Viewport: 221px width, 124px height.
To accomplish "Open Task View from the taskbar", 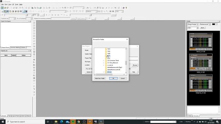I will (48, 122).
